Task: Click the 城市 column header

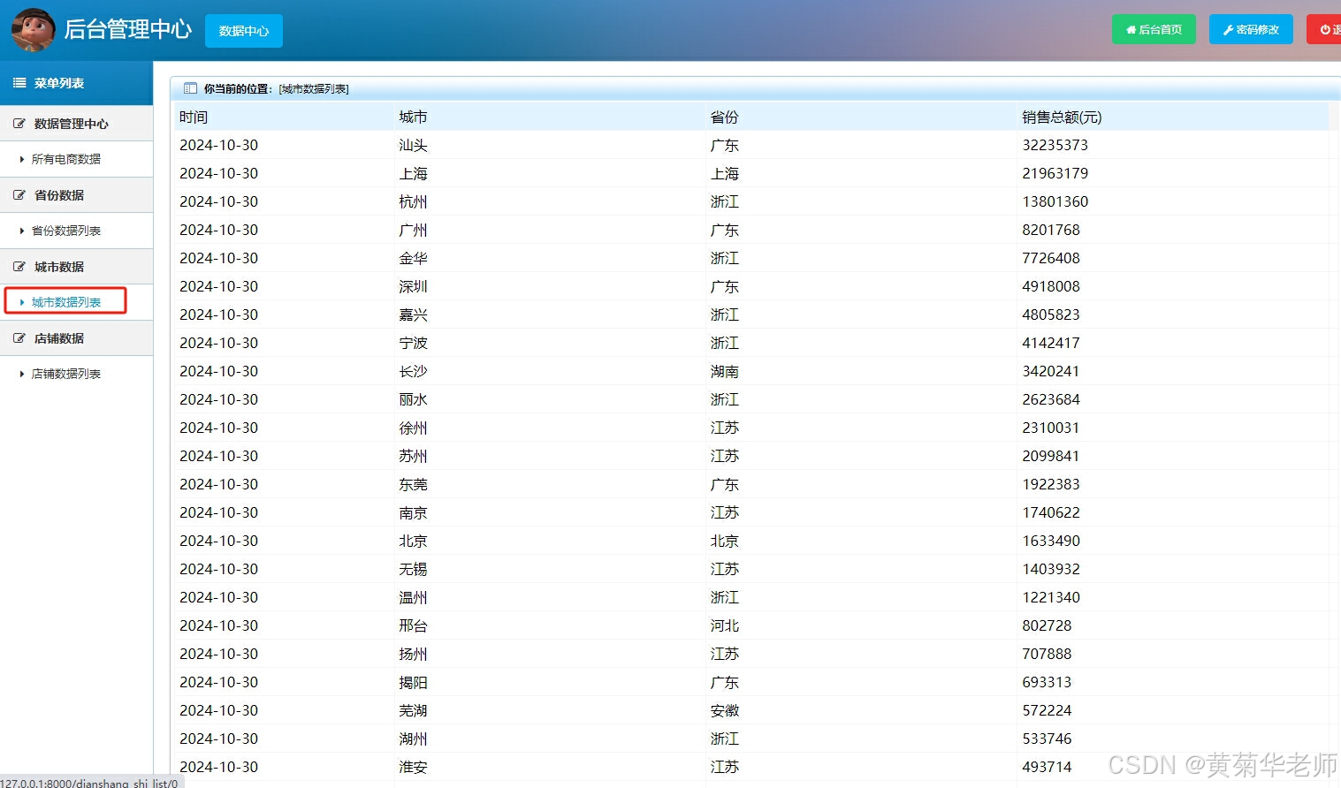Action: 413,117
